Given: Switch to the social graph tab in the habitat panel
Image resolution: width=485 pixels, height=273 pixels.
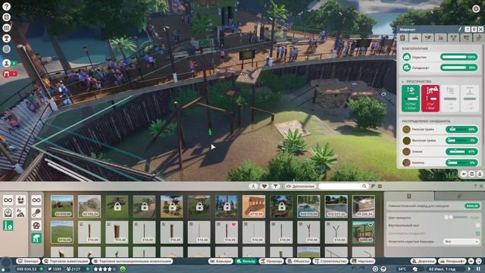Looking at the screenshot, I should 453,38.
